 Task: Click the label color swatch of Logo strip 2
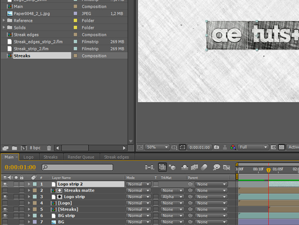point(35,184)
